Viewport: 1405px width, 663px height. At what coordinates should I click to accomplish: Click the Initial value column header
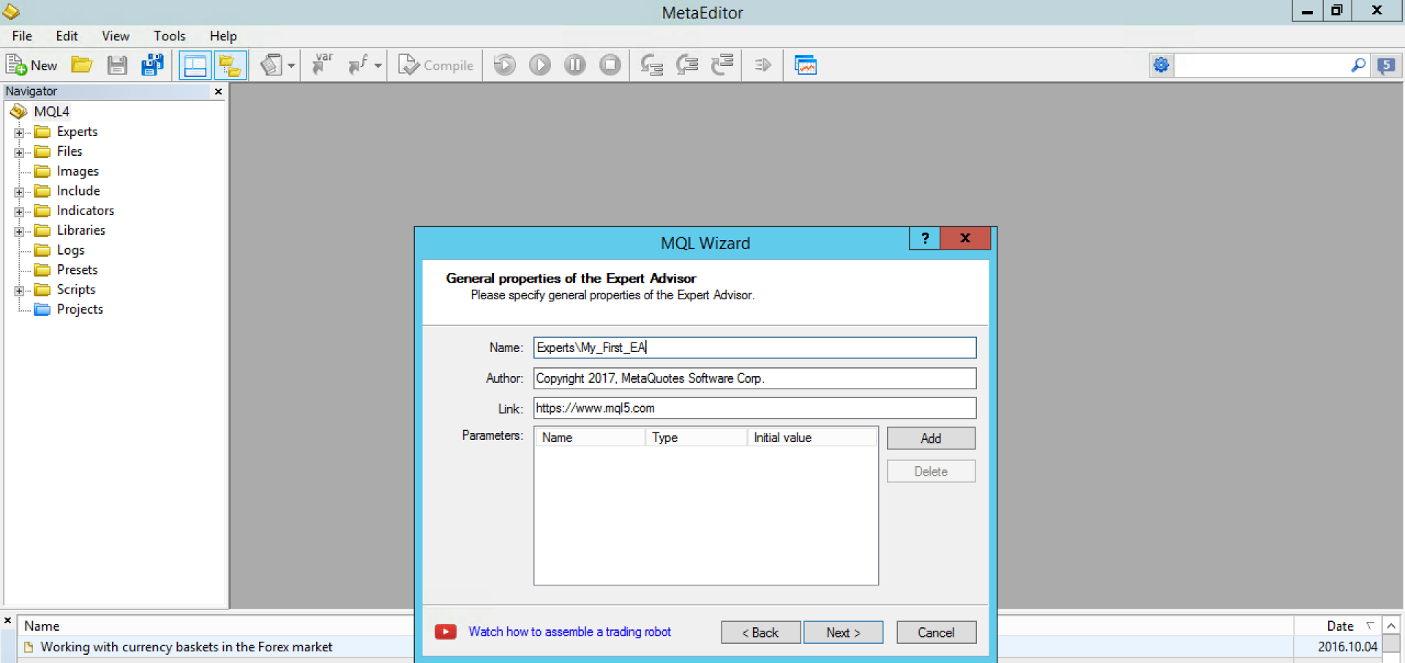812,438
